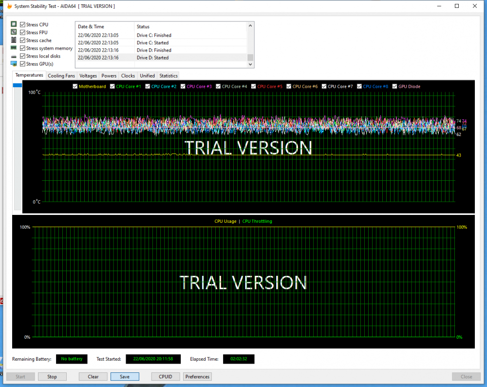Click the status list scroll-down arrow
The width and height of the screenshot is (487, 387).
[x=249, y=64]
